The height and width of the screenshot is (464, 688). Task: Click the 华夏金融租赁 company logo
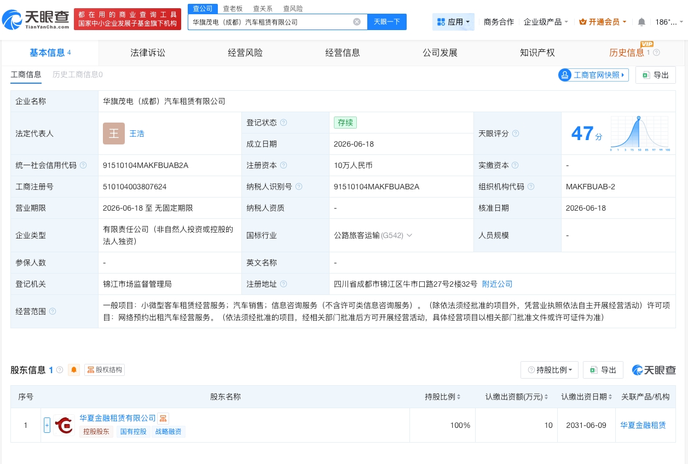[x=65, y=425]
